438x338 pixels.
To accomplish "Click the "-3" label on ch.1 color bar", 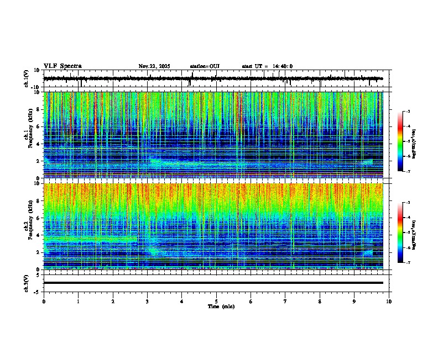I will (408, 112).
